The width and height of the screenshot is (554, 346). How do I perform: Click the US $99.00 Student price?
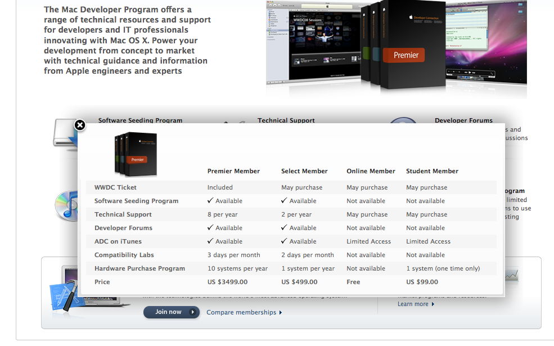coord(422,282)
